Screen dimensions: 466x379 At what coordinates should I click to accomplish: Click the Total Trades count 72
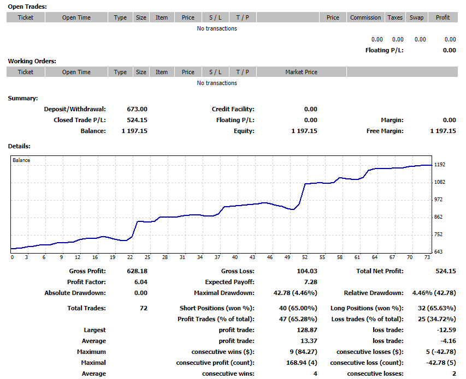144,308
